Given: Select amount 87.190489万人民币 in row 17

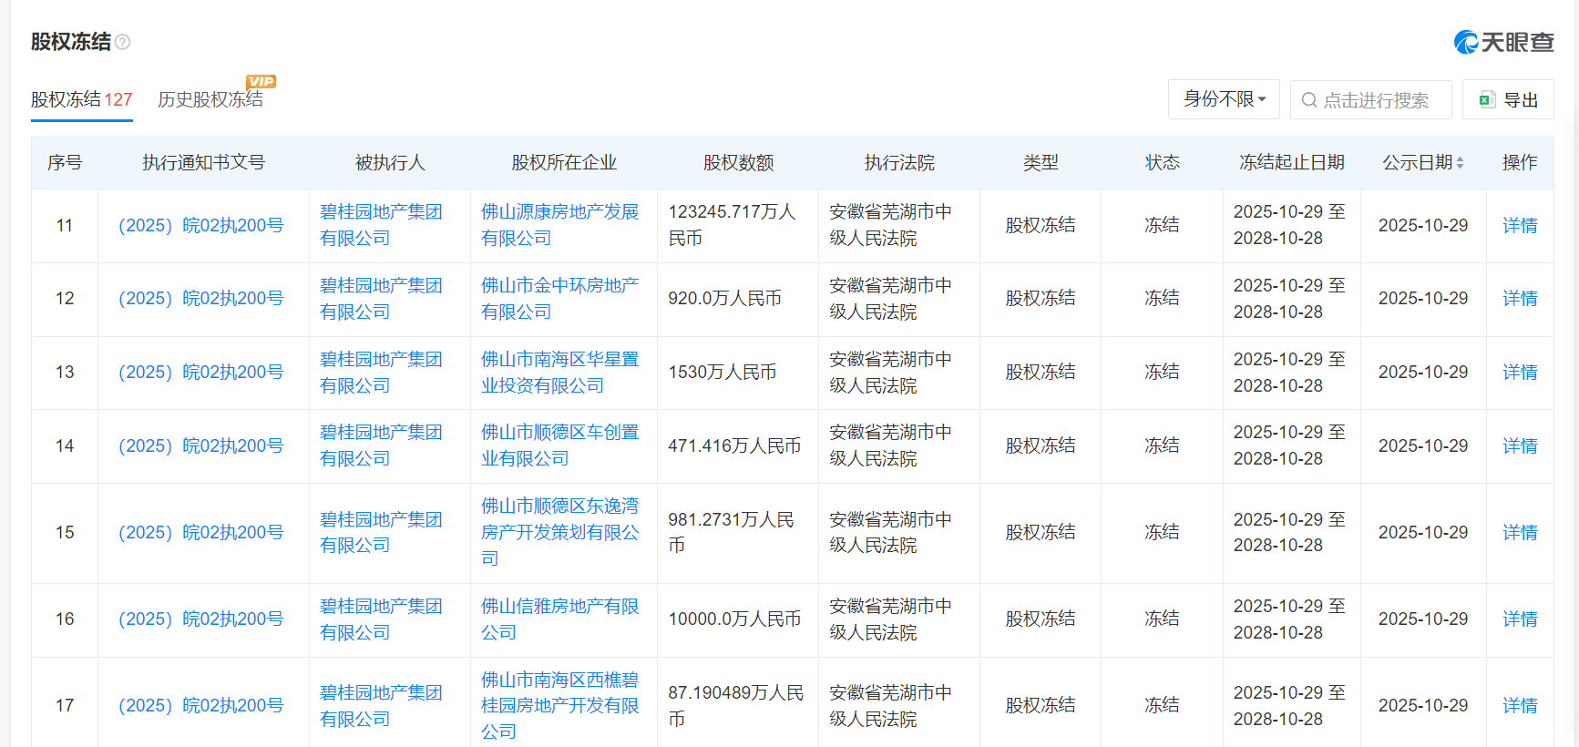Looking at the screenshot, I should coord(736,706).
